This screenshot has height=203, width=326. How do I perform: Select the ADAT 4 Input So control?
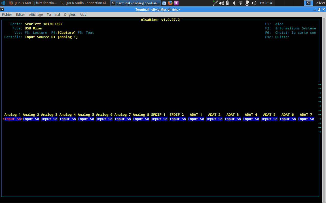click(251, 119)
